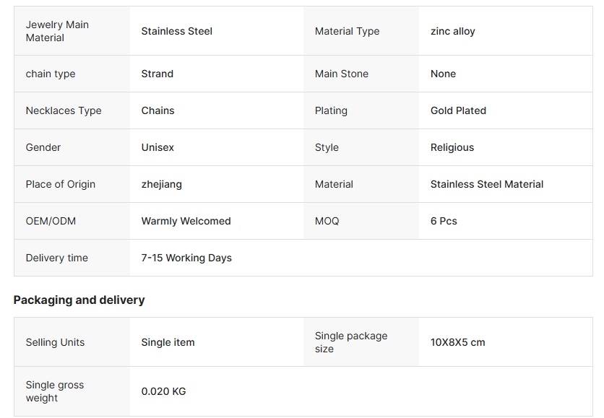Select the 'Single item' selling units value
The height and width of the screenshot is (418, 604).
click(x=168, y=342)
